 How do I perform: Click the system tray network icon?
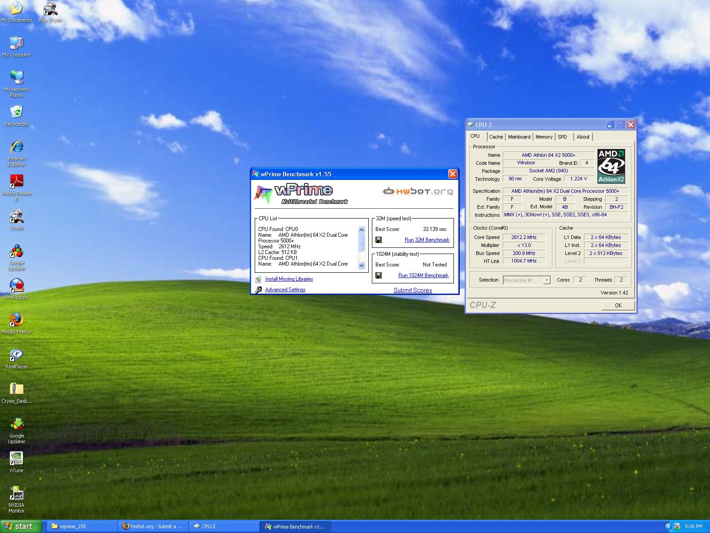[677, 526]
